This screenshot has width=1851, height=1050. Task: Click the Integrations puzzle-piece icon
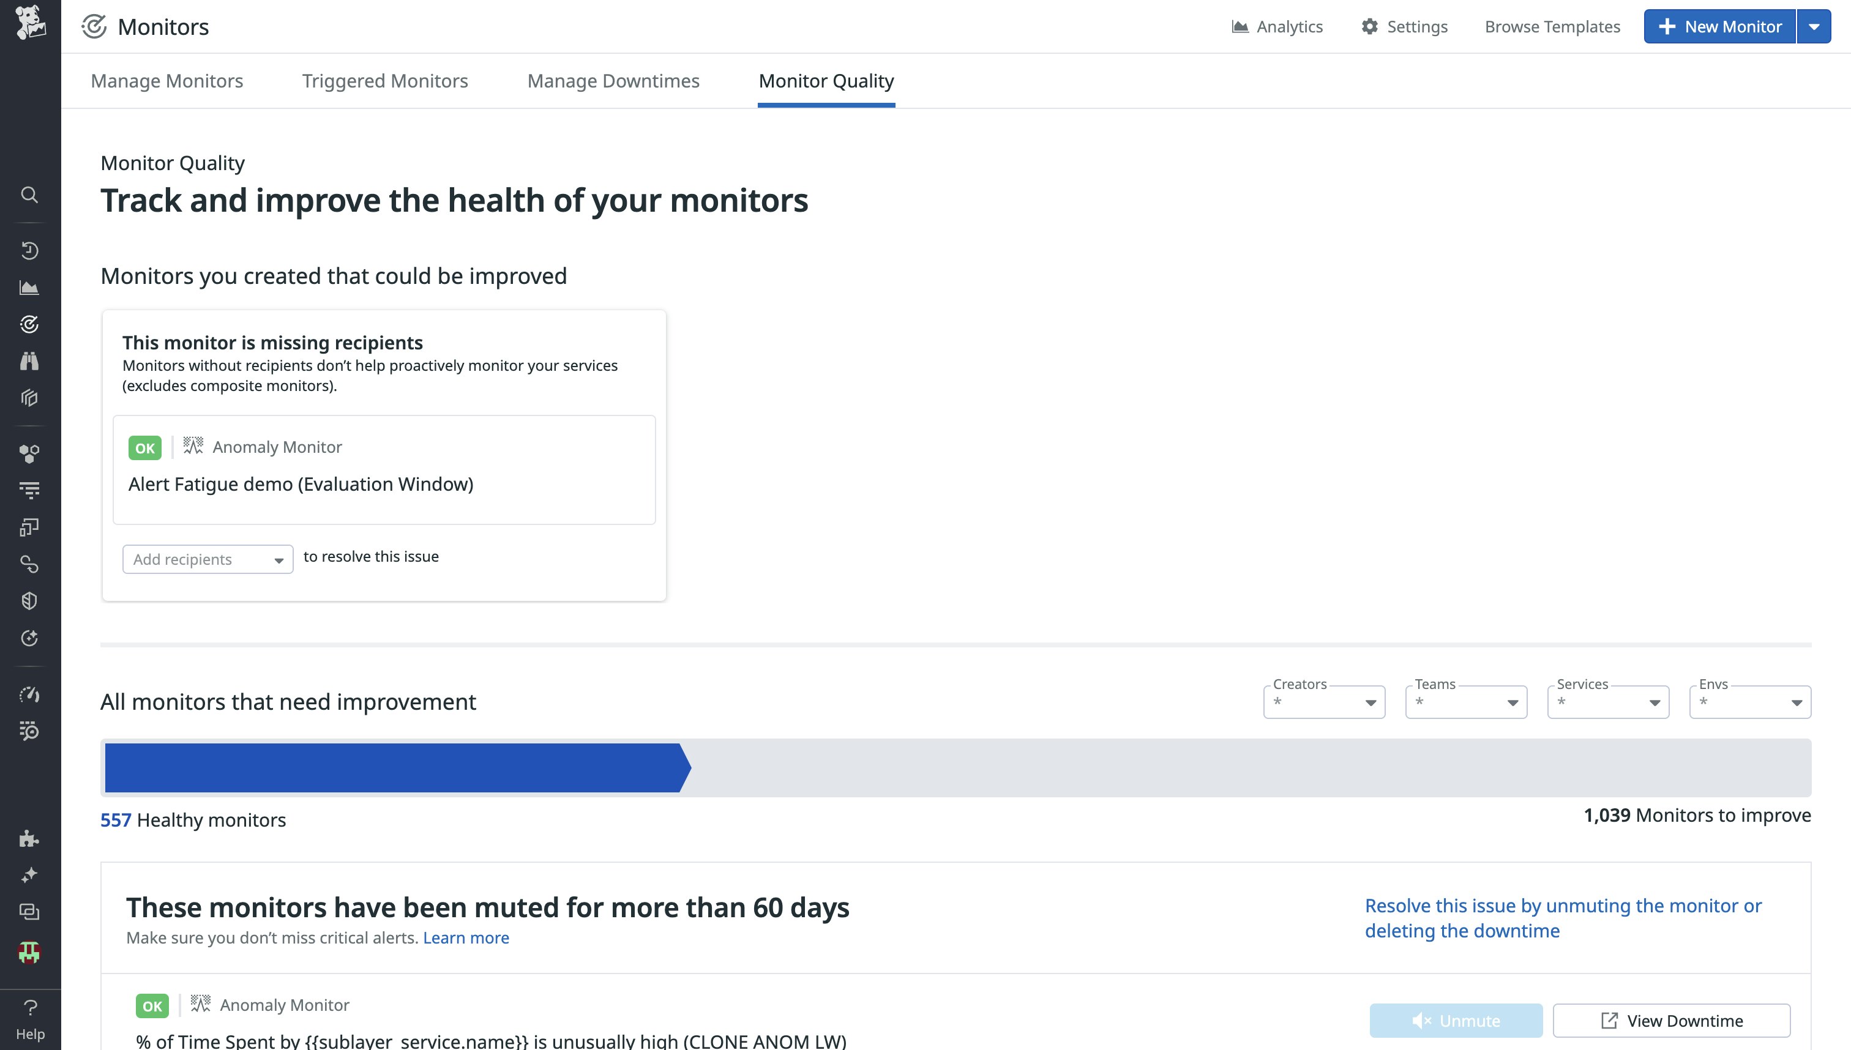(29, 839)
